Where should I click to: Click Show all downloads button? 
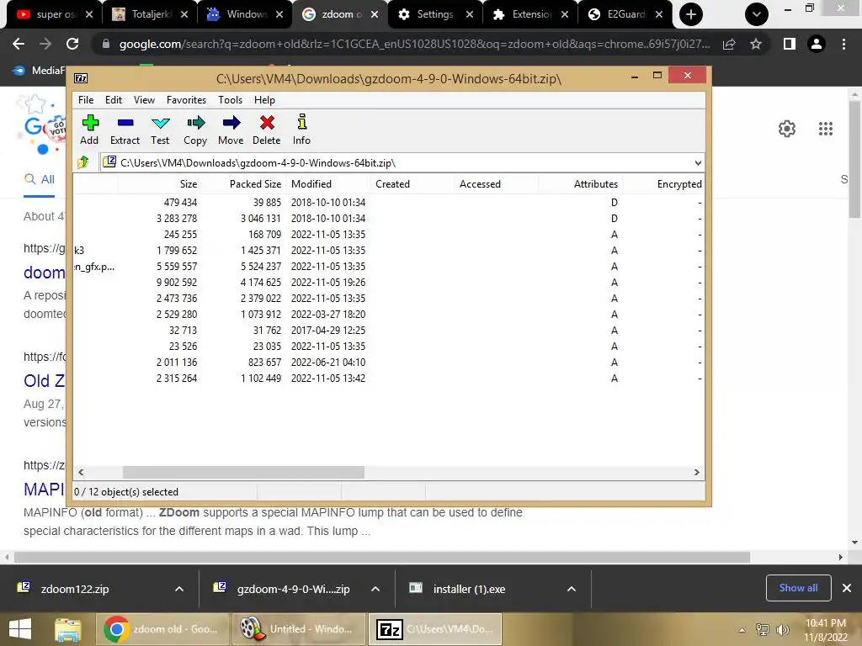[x=798, y=588]
